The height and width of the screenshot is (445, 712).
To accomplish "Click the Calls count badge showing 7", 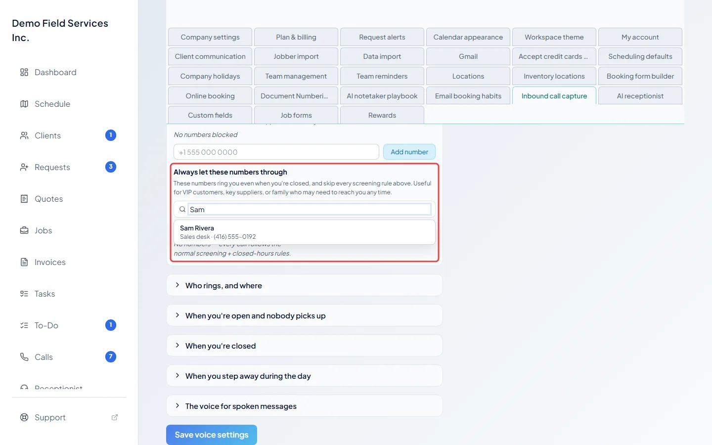I will click(x=111, y=356).
